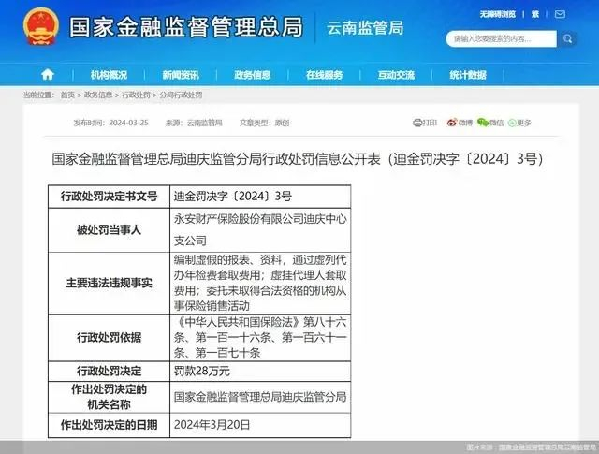Click the publish date 2024-03-25
The width and height of the screenshot is (599, 454).
click(x=128, y=123)
